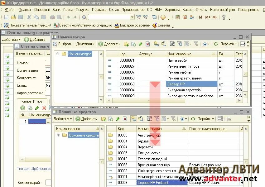
Task: Click copy element icon in Основные средства toolbar
Action: (x=111, y=119)
